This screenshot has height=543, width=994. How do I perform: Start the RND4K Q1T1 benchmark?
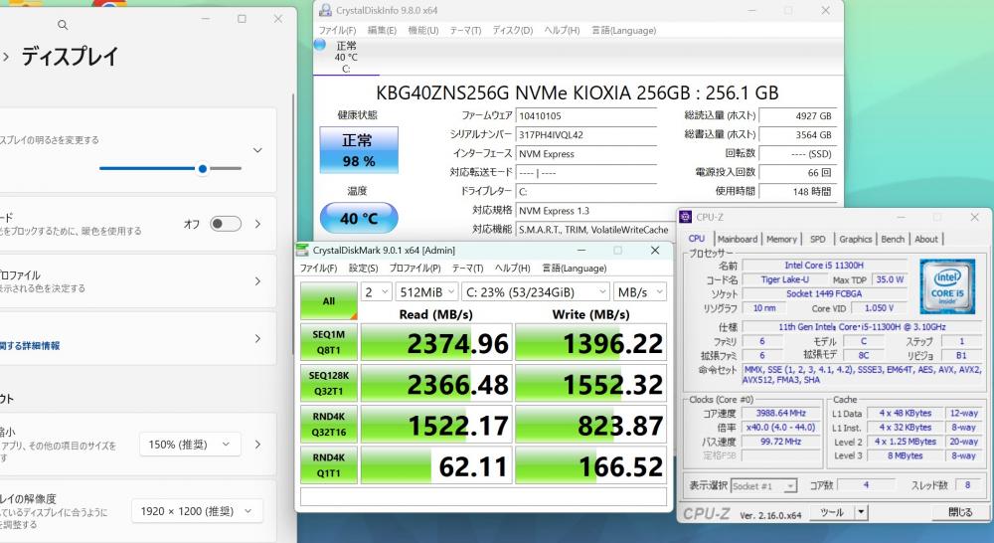(328, 465)
